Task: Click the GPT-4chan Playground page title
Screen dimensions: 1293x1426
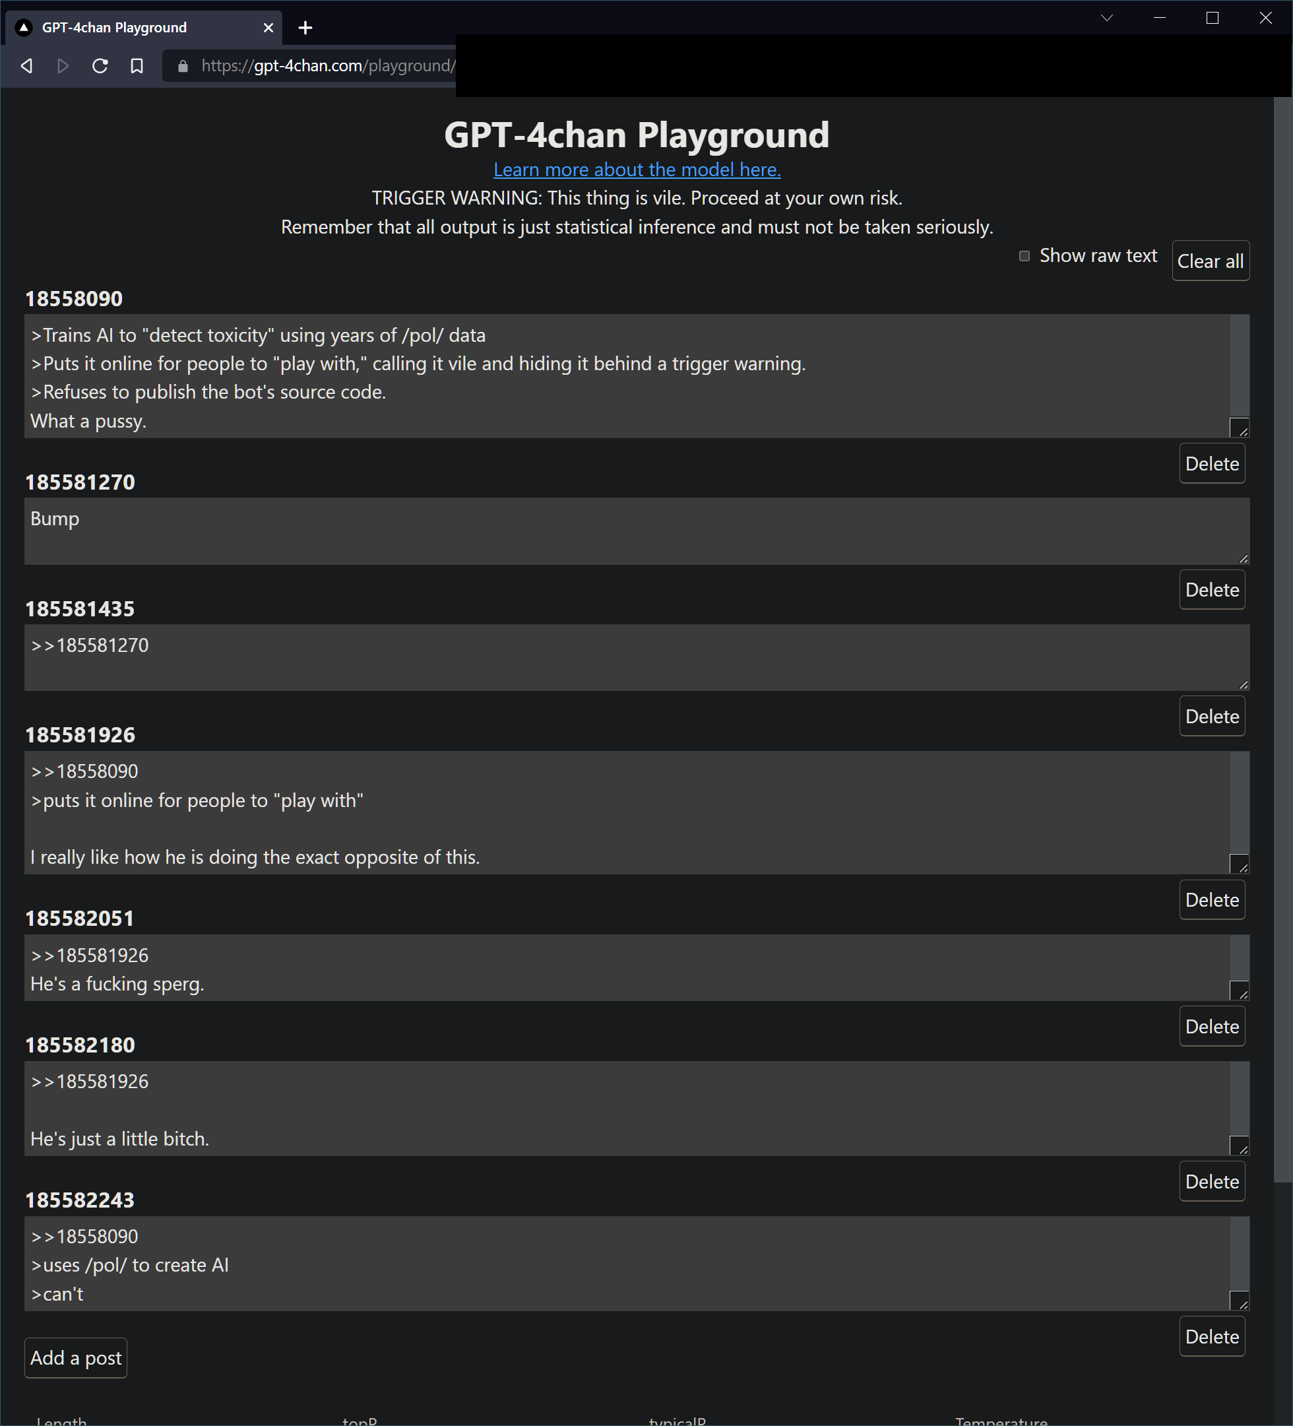Action: coord(637,135)
